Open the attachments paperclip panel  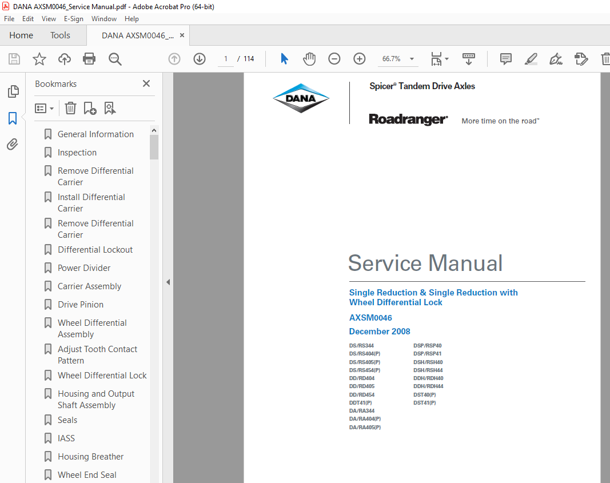point(13,144)
